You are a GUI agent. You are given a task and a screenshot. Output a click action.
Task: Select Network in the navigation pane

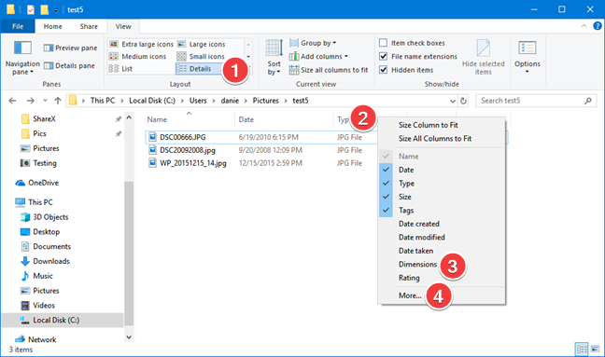(35, 339)
